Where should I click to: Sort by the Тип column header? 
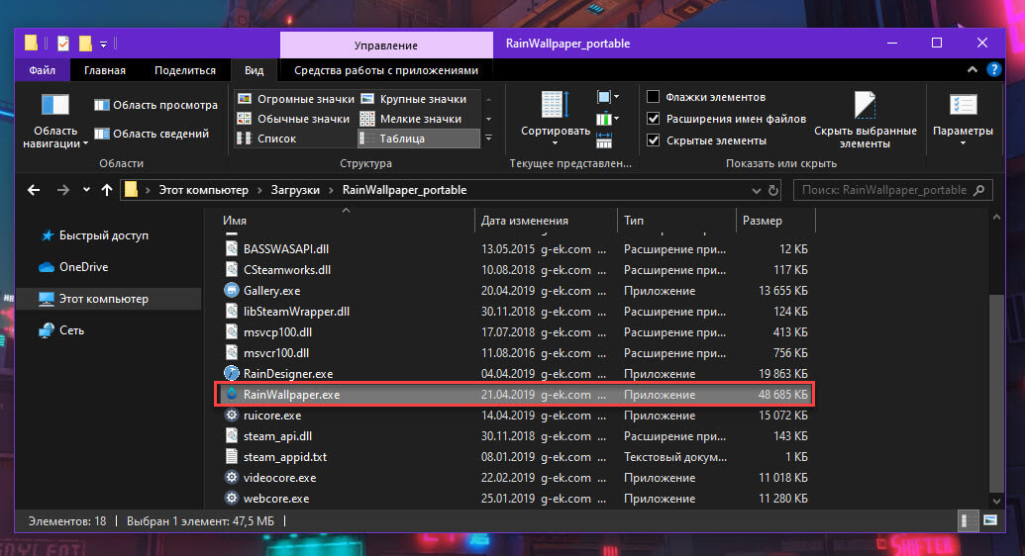[633, 221]
